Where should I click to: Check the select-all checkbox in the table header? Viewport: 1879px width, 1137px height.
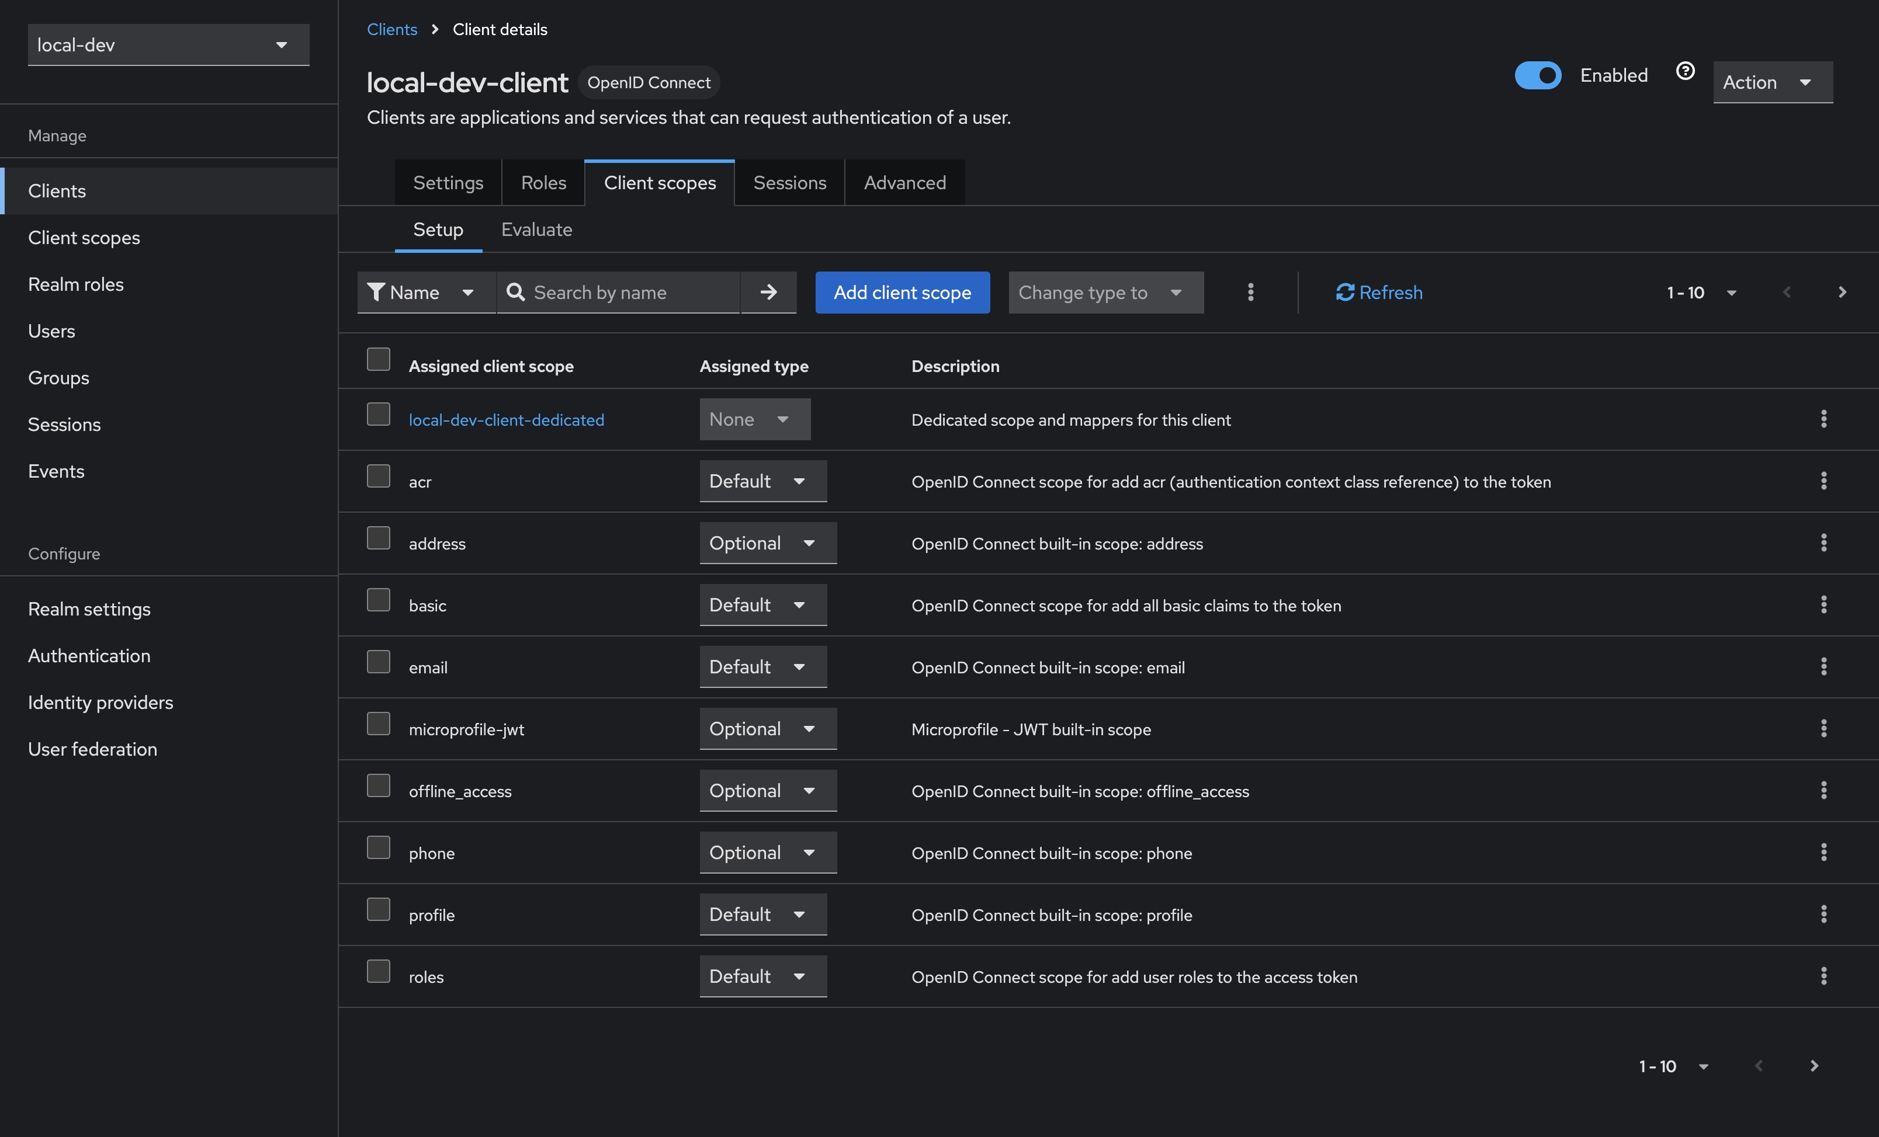pyautogui.click(x=378, y=359)
